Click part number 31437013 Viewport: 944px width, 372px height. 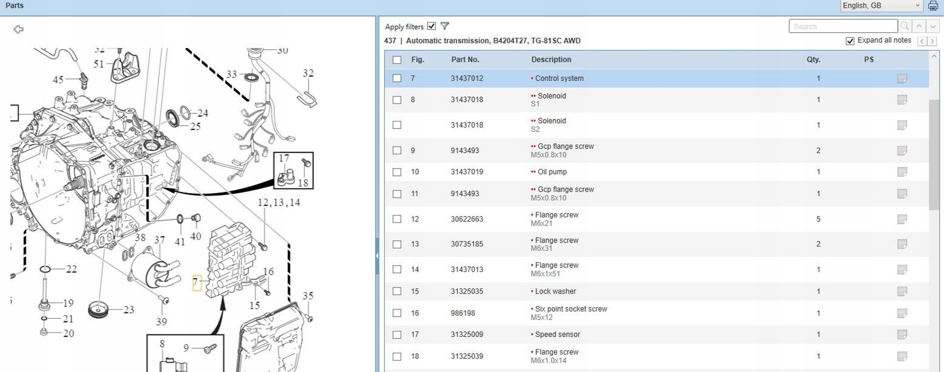pyautogui.click(x=467, y=269)
